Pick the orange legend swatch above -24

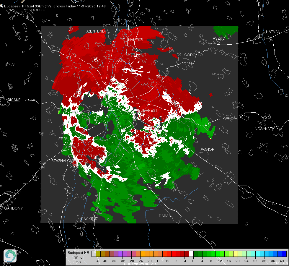pyautogui.click(x=143, y=254)
